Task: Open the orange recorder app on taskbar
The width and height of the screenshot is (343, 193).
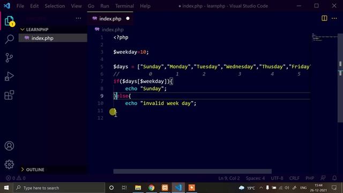Action: click(192, 188)
